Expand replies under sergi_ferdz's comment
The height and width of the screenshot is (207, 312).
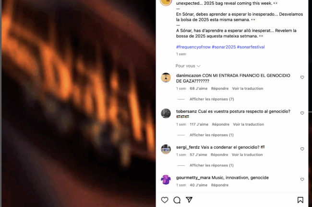pyautogui.click(x=212, y=165)
